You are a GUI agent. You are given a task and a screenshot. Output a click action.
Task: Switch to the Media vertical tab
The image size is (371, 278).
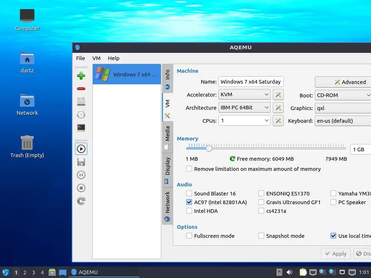point(167,137)
